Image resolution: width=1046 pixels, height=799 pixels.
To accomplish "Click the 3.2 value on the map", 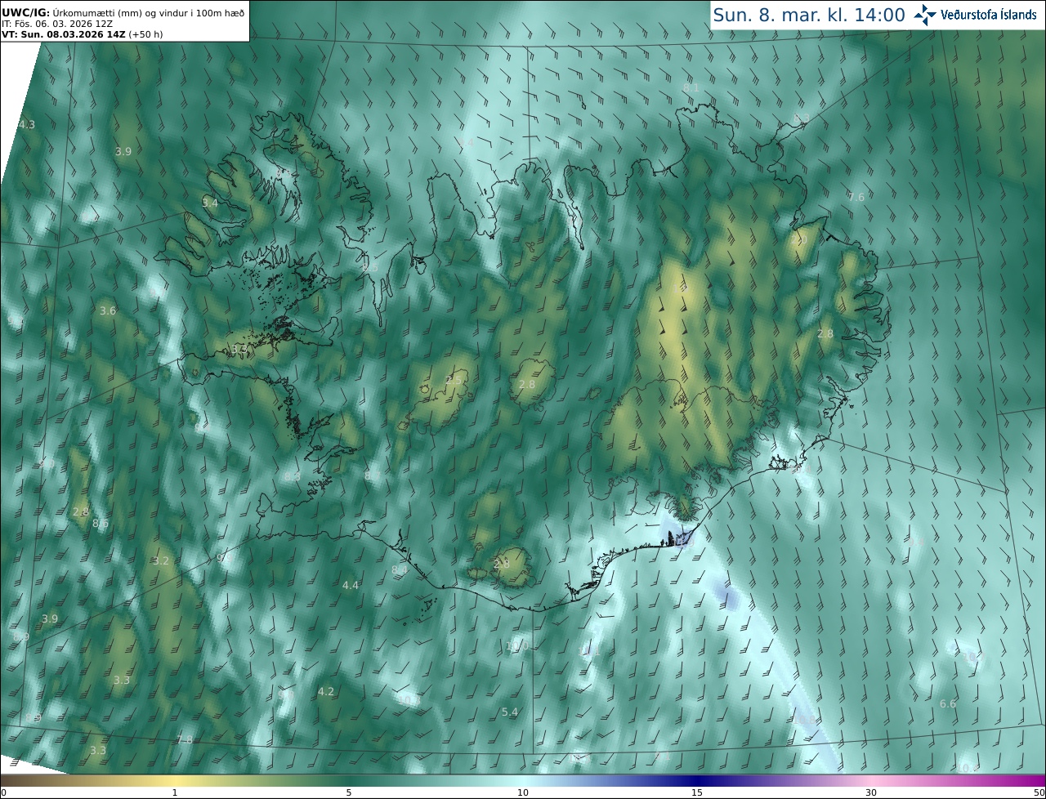I will (161, 561).
